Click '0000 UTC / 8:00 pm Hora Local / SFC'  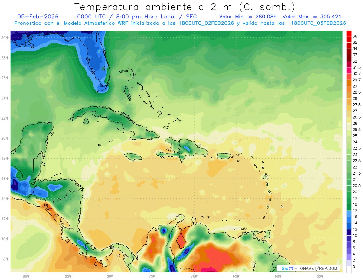(x=137, y=17)
